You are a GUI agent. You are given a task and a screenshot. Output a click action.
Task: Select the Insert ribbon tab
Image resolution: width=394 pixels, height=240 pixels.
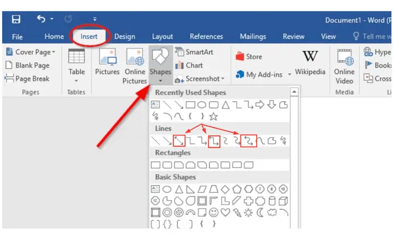pos(89,37)
